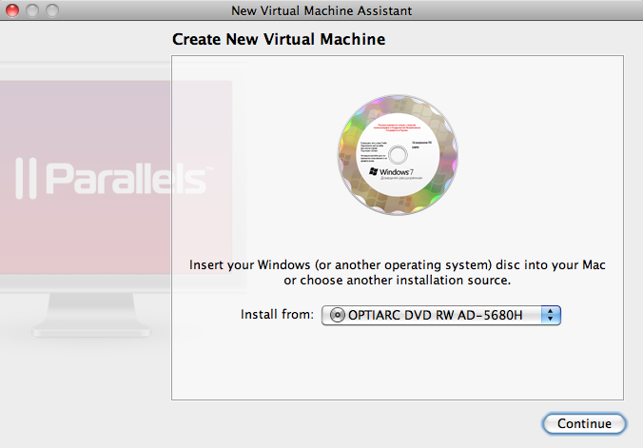Click the 'Install from:' label
This screenshot has width=643, height=448.
[277, 314]
